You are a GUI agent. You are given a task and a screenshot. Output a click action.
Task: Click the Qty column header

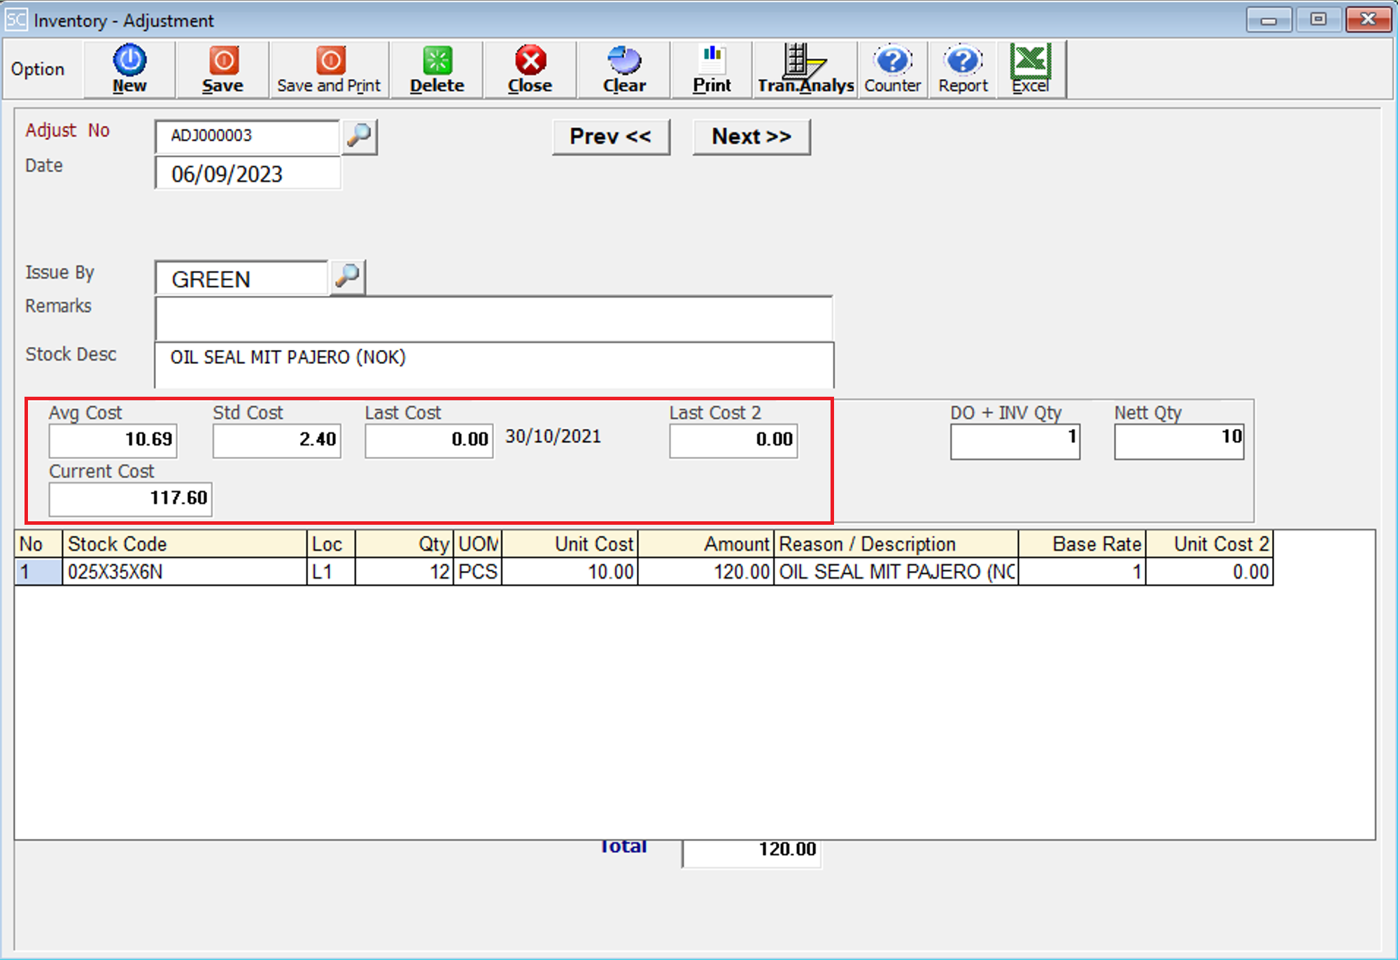click(x=404, y=544)
